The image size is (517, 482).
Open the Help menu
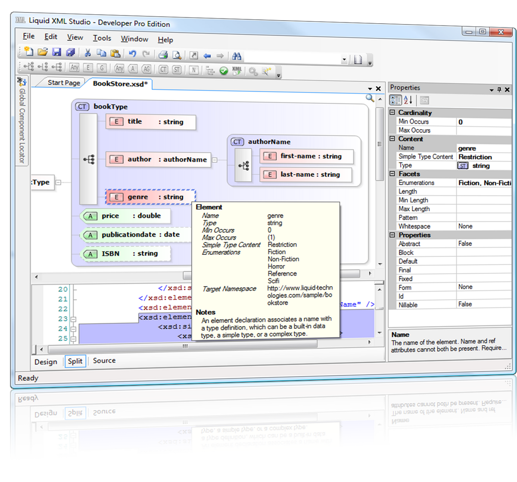point(165,40)
